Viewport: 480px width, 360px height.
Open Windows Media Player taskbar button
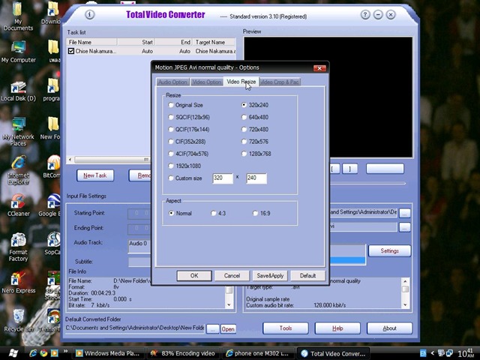(x=108, y=353)
